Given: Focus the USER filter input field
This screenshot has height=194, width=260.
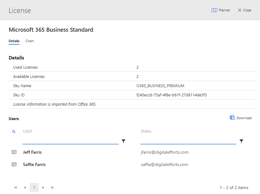Looking at the screenshot, I should [x=70, y=141].
